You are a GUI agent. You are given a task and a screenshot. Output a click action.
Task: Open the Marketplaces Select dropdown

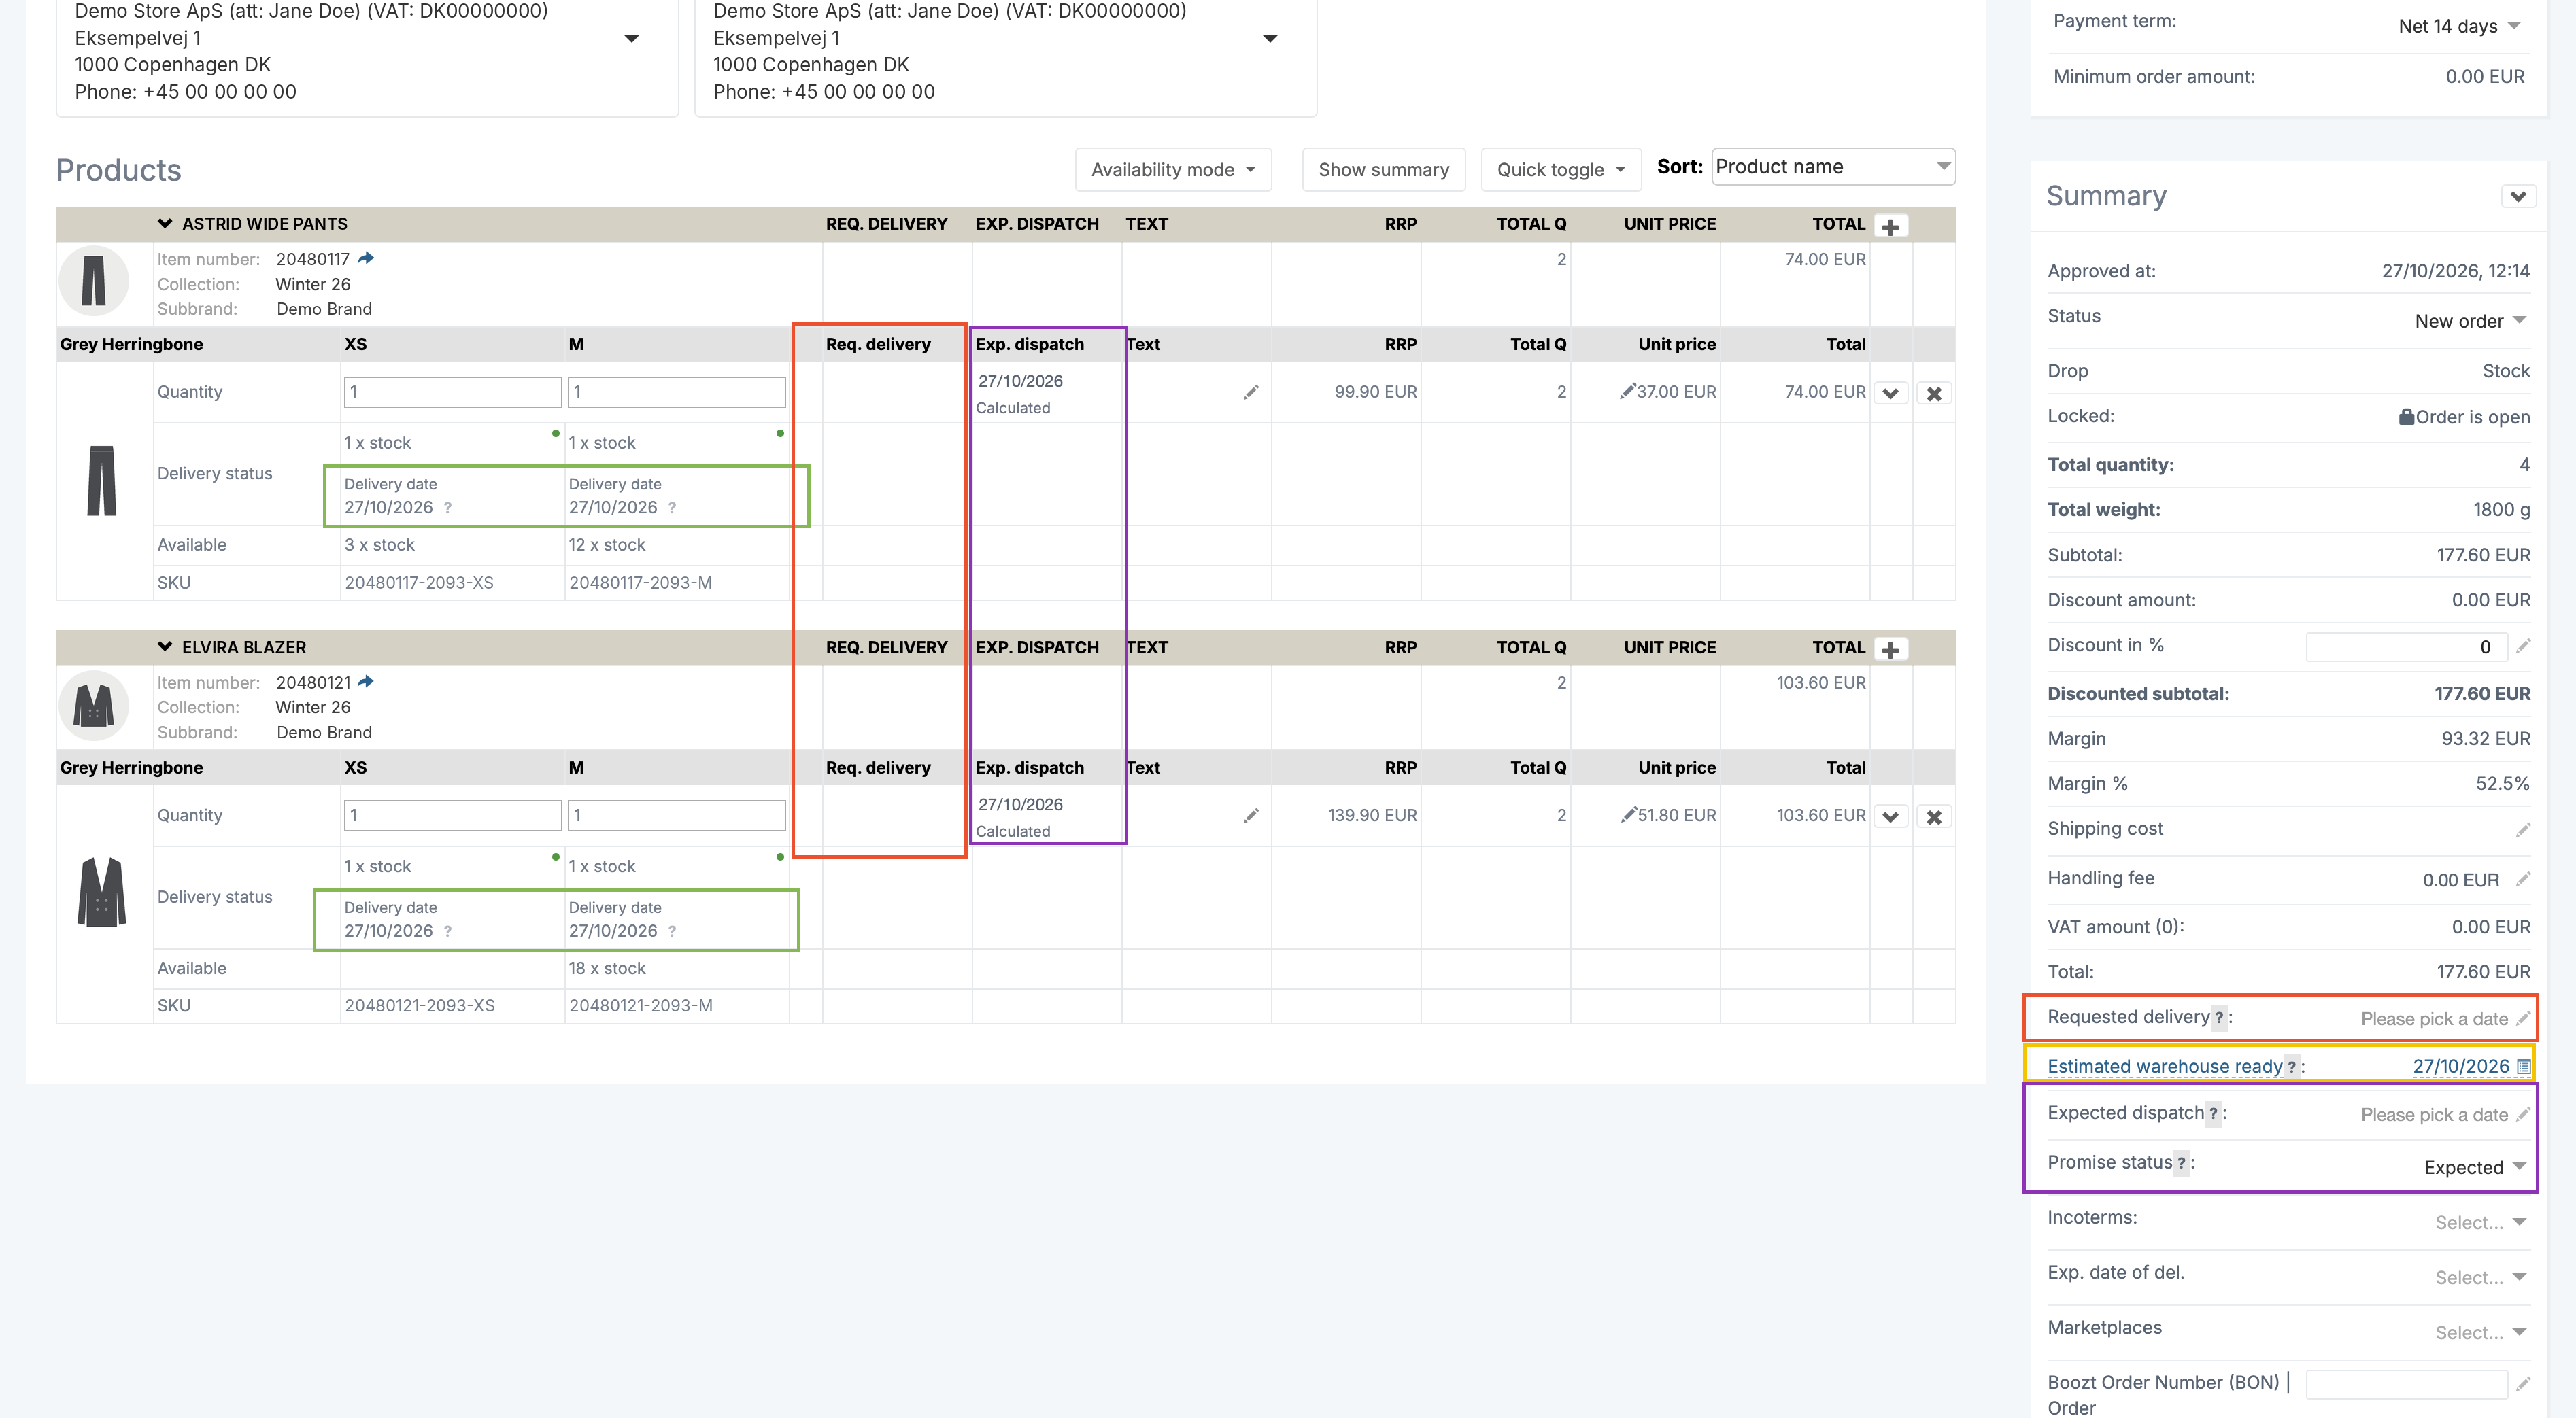[x=2480, y=1333]
